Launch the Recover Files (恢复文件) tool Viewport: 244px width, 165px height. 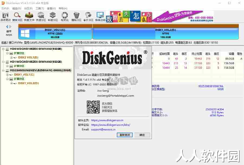(29, 16)
